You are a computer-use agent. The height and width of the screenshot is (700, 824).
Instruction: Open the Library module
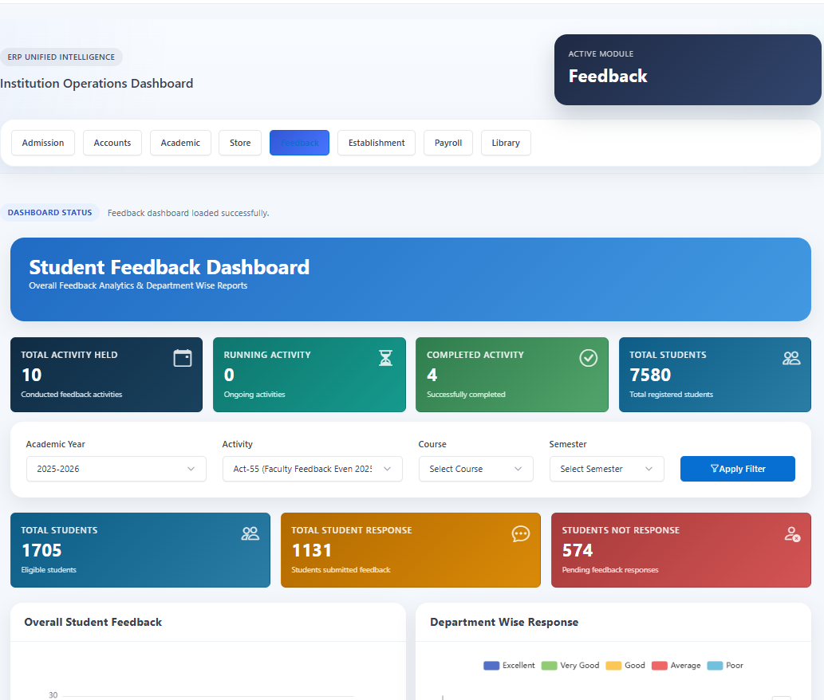(x=506, y=143)
